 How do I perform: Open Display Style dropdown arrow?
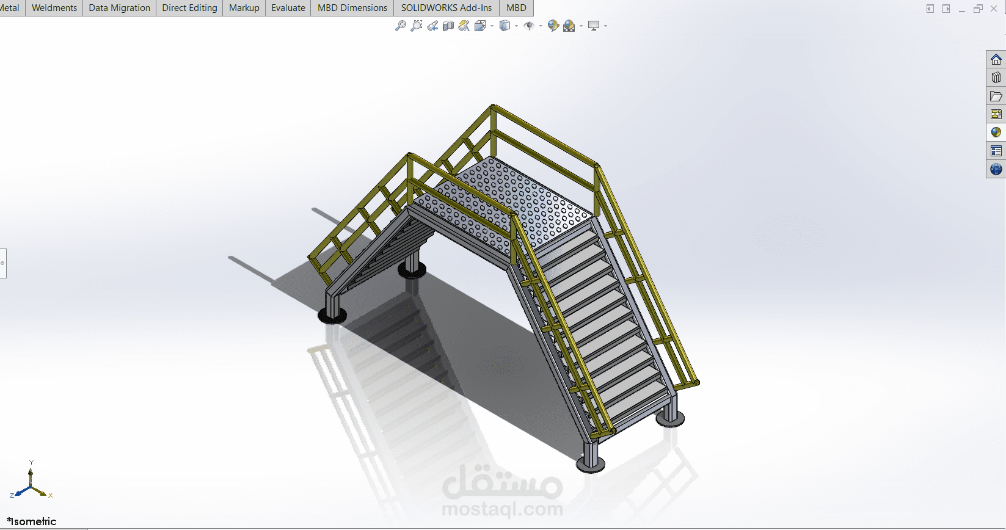coord(517,26)
